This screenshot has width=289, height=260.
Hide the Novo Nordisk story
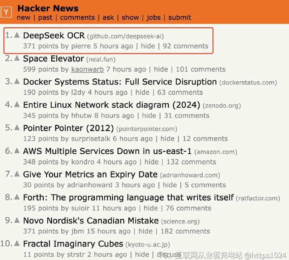(x=145, y=231)
